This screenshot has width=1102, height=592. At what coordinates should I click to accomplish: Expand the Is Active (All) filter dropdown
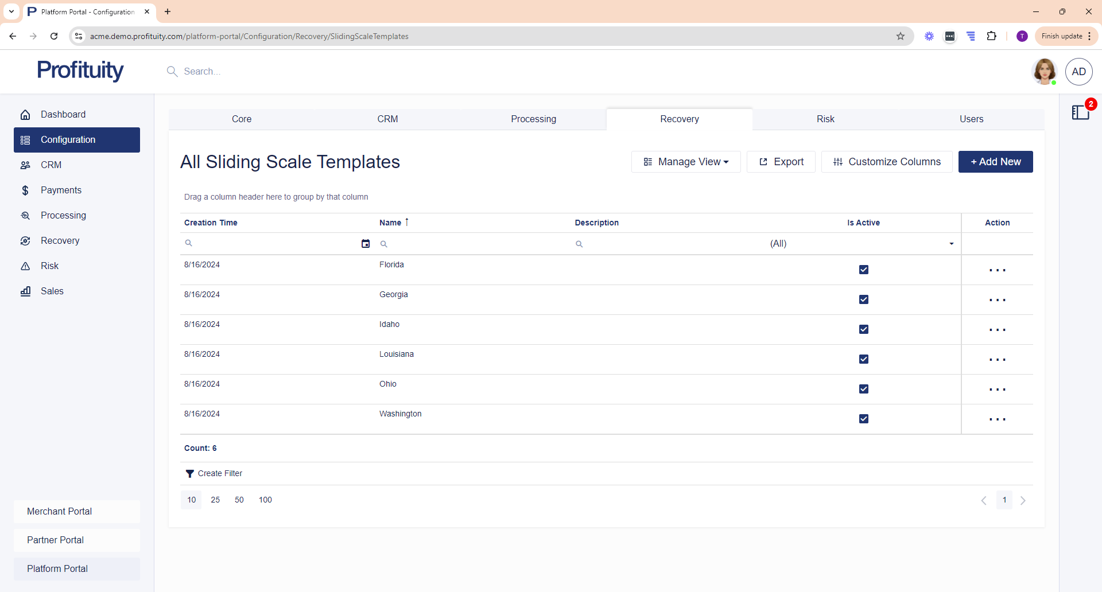[x=951, y=244]
